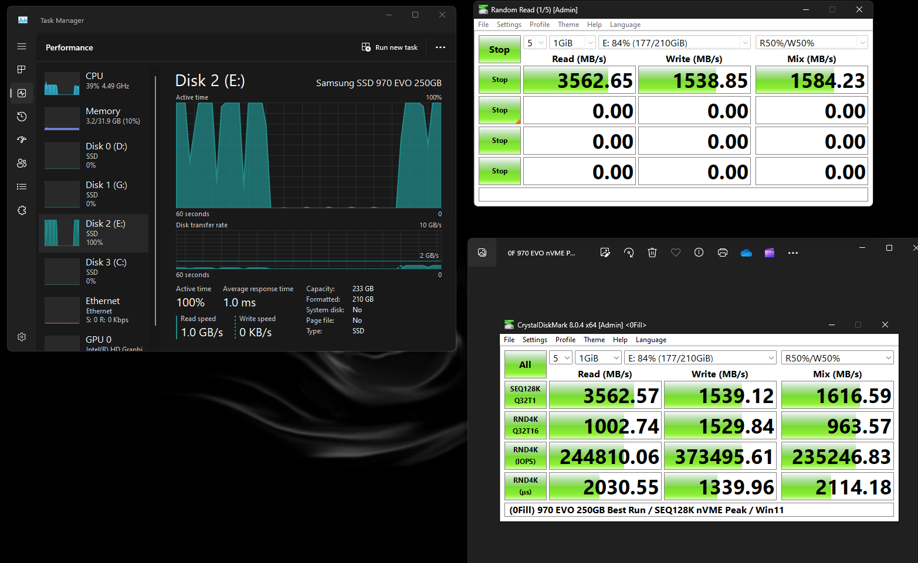Select Disk 2 (E:) entry
The width and height of the screenshot is (918, 563).
94,233
